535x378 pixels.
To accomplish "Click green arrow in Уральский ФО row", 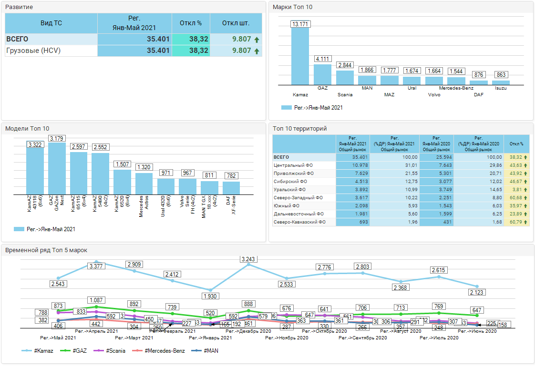I will [525, 190].
